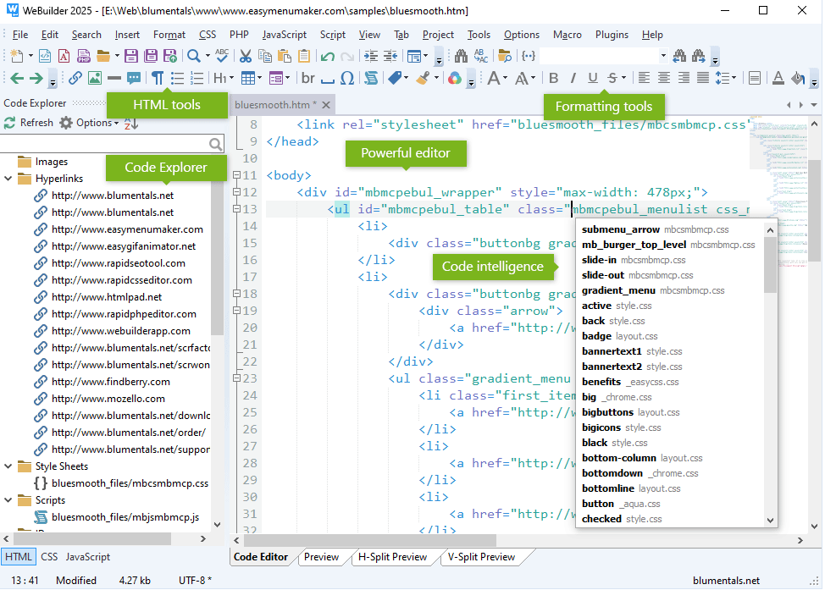Open Find in Files with the binoculars icon
The image size is (825, 590).
click(461, 56)
